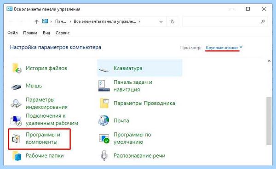
Task: Open Подключения к удаленным рабочим link
Action: coord(52,120)
